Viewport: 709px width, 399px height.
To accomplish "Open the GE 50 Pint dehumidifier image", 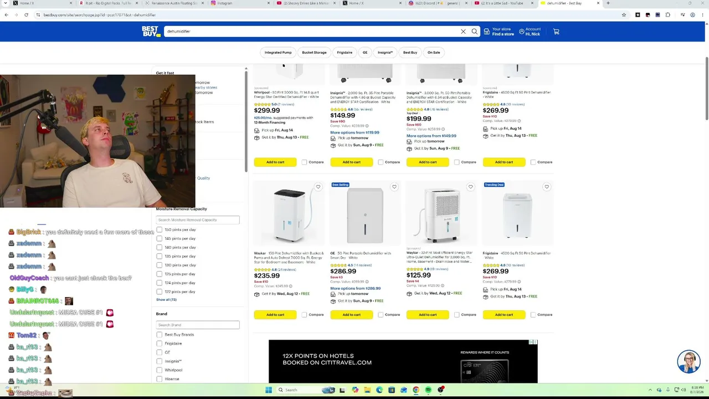I will 365,215.
